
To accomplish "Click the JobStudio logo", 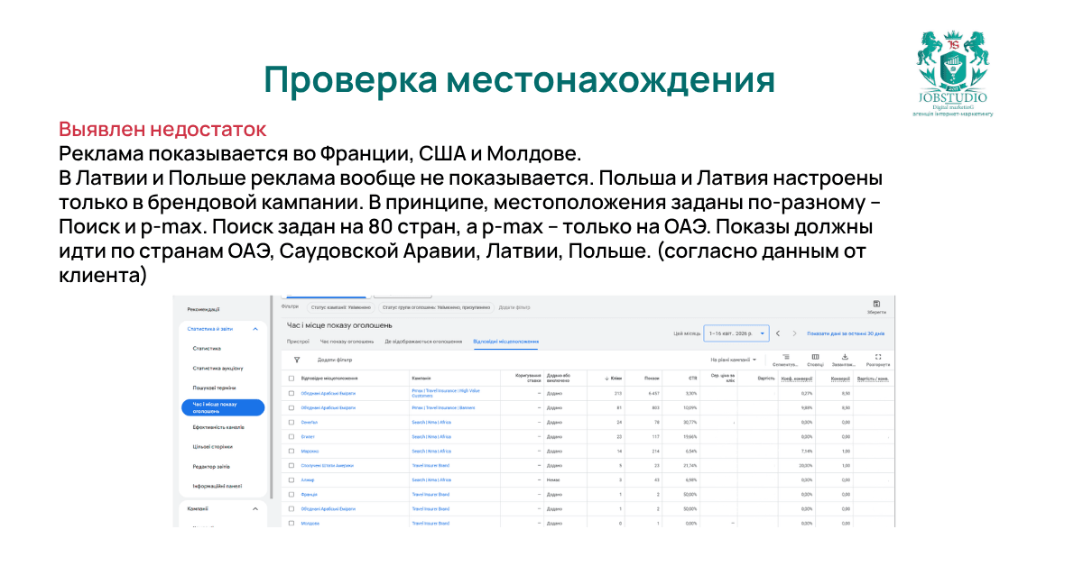I will pyautogui.click(x=952, y=74).
